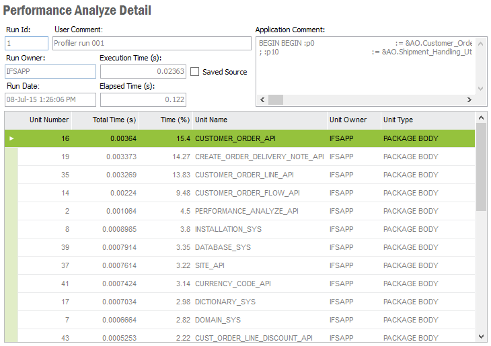Select the Run Owner field
This screenshot has width=491, height=346.
tap(50, 71)
